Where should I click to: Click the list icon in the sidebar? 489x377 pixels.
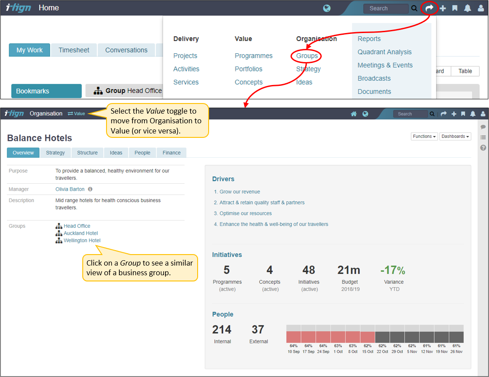click(483, 137)
